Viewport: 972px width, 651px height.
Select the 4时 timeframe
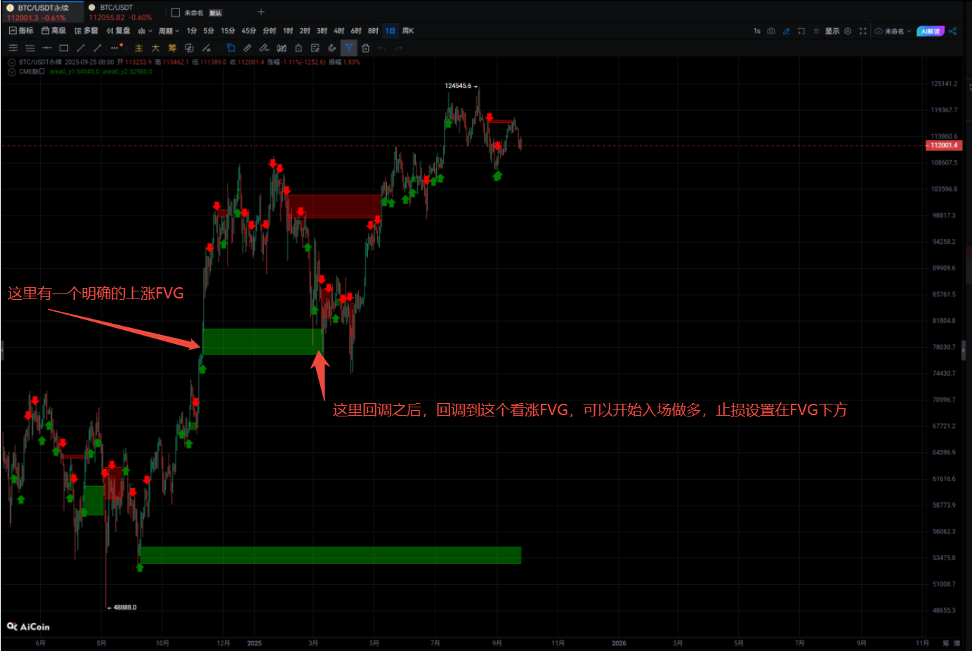[339, 31]
